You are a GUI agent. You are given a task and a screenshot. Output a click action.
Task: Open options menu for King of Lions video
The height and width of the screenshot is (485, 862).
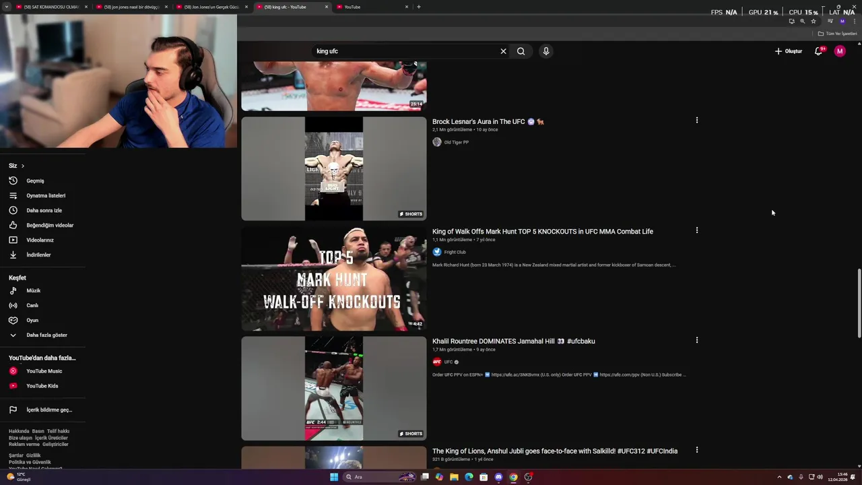point(697,450)
